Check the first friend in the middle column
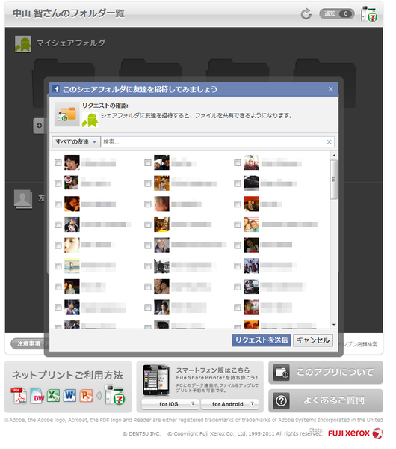Image resolution: width=396 pixels, height=449 pixels. pos(147,162)
